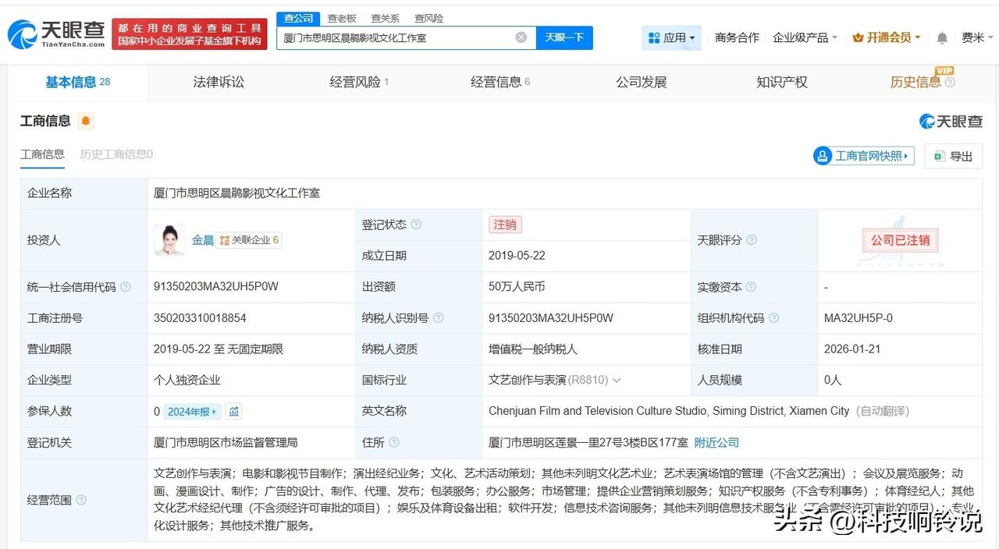Viewport: 999px width, 549px height.
Task: Click the 工商官网快照 button
Action: tap(863, 156)
